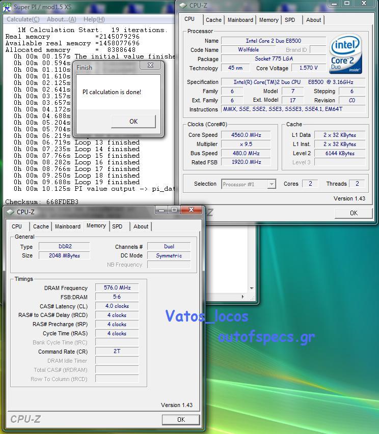
Task: Click the CPU-Z icon in upper window title bar
Action: pyautogui.click(x=183, y=5)
